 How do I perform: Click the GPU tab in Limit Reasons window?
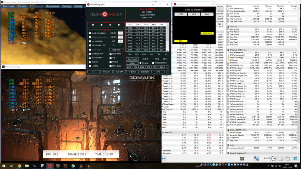(194, 14)
